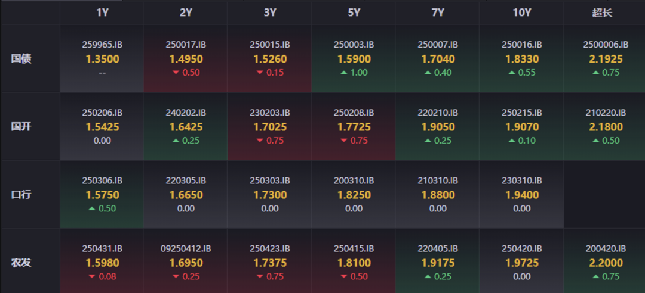645x293 pixels.
Task: Select the 1Y column header
Action: pos(102,13)
